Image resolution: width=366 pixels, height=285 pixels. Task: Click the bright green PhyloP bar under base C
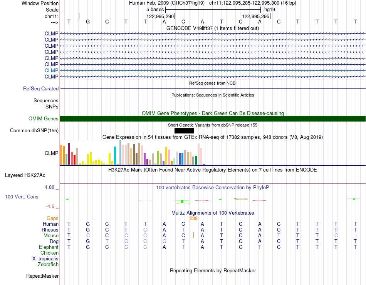click(x=182, y=201)
